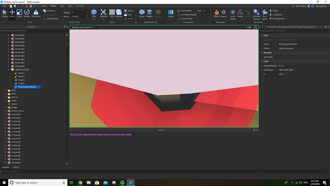Expand the Plots folder
The image size is (330, 186).
pyautogui.click(x=5, y=93)
